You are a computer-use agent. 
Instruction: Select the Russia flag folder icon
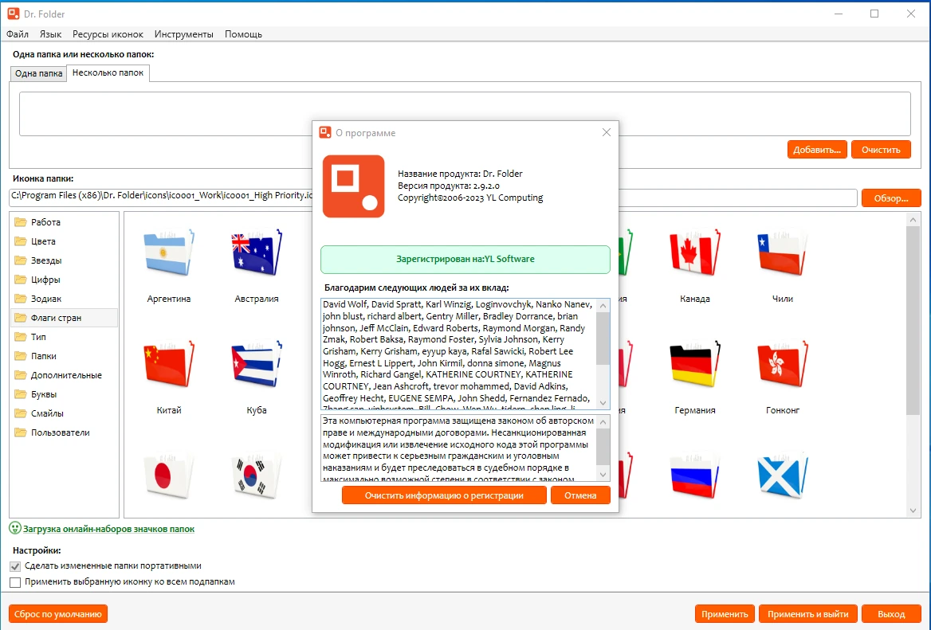[695, 475]
